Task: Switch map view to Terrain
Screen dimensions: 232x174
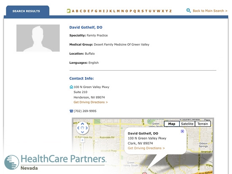Action: coord(203,124)
